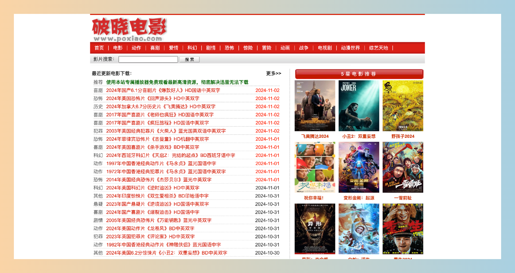
Task: Open the 恐怖 category in the navbar
Action: tap(229, 48)
